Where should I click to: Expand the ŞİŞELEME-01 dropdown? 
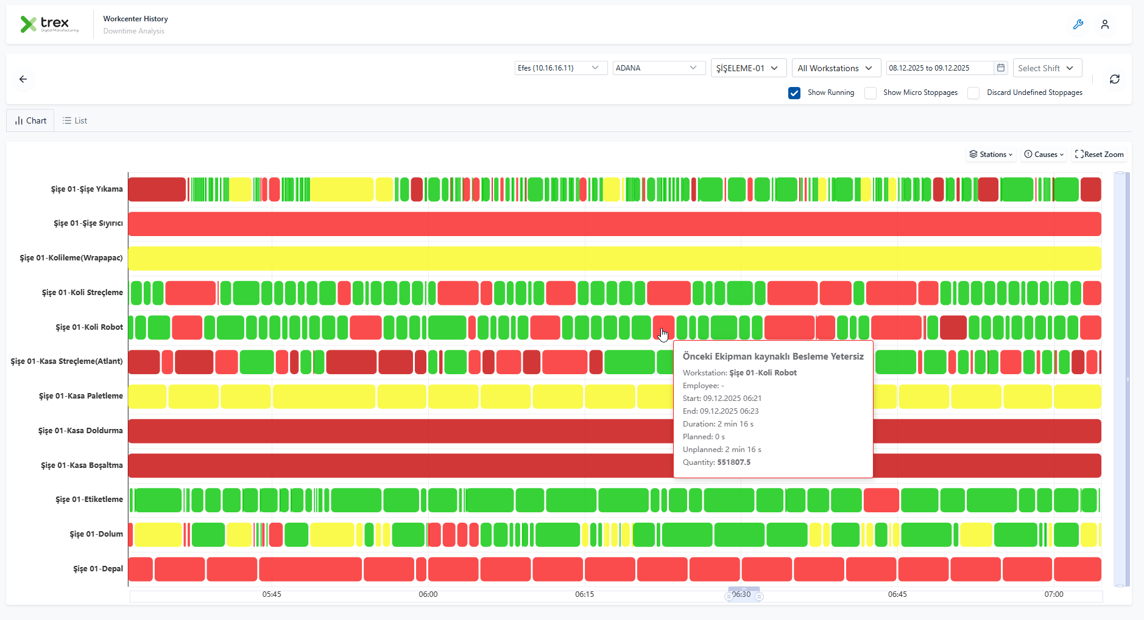(x=749, y=68)
